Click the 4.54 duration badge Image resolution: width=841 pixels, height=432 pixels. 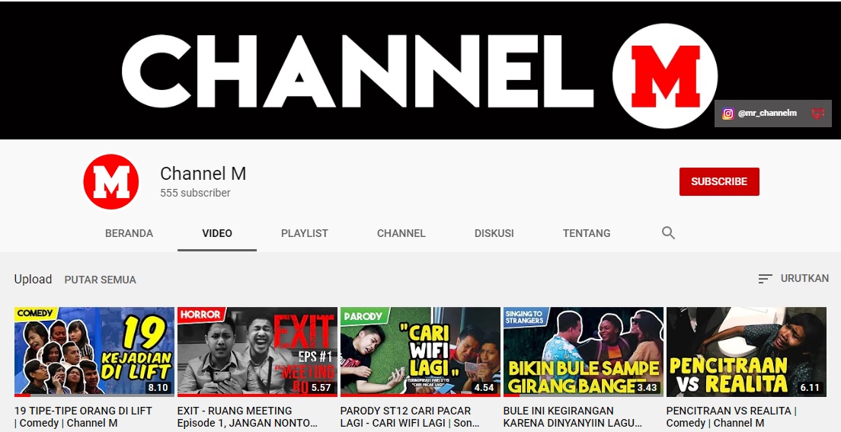[x=484, y=387]
